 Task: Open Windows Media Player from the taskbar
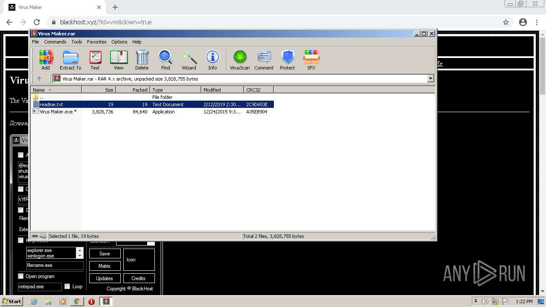[x=62, y=301]
